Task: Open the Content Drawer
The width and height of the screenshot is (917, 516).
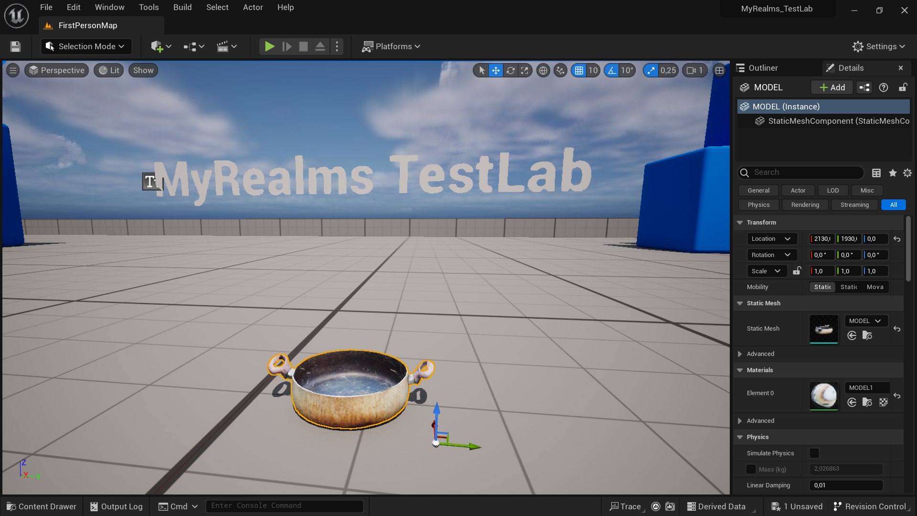Action: pos(42,506)
